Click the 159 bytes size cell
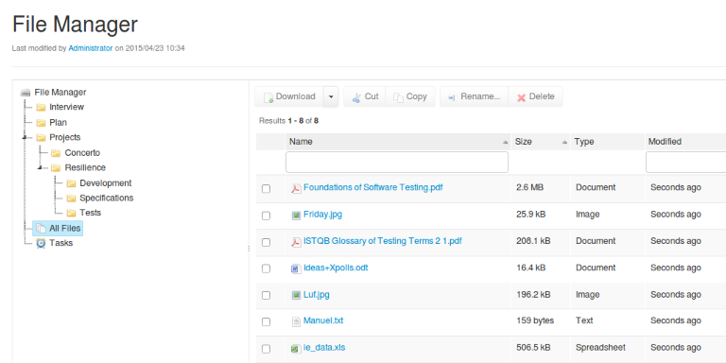The width and height of the screenshot is (726, 363). click(x=535, y=320)
